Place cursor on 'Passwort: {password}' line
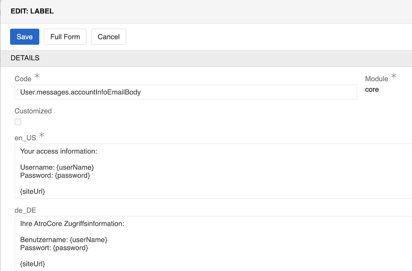412x271 pixels. [x=54, y=248]
